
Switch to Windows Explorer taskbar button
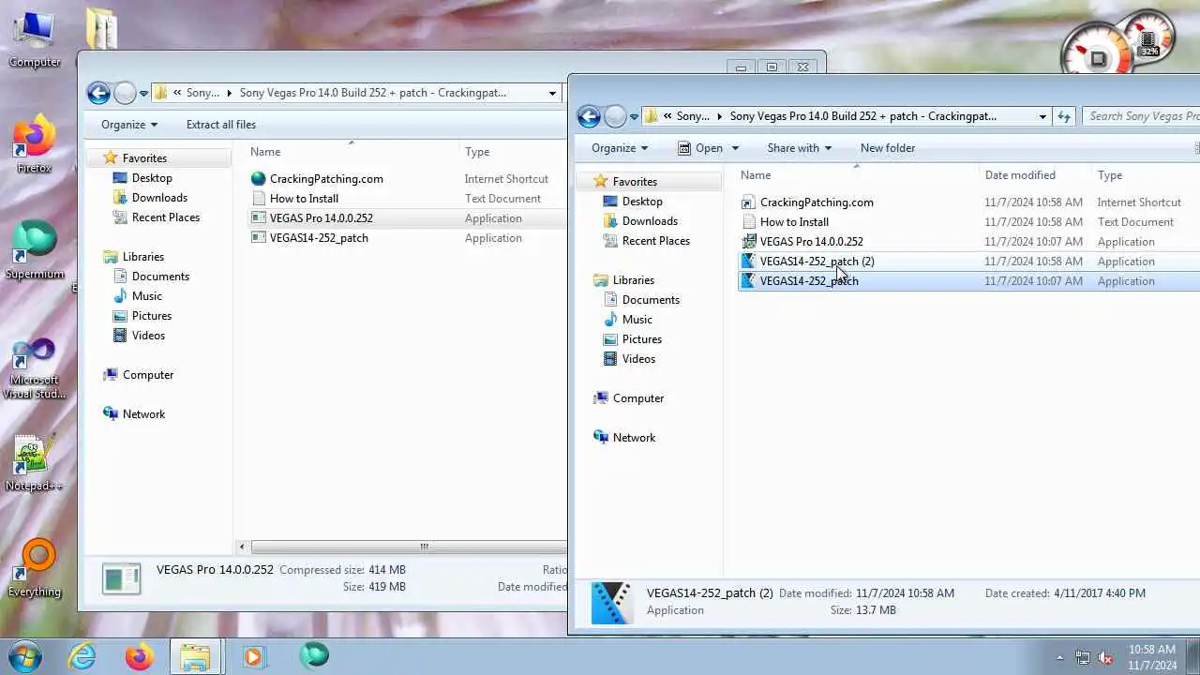click(195, 656)
